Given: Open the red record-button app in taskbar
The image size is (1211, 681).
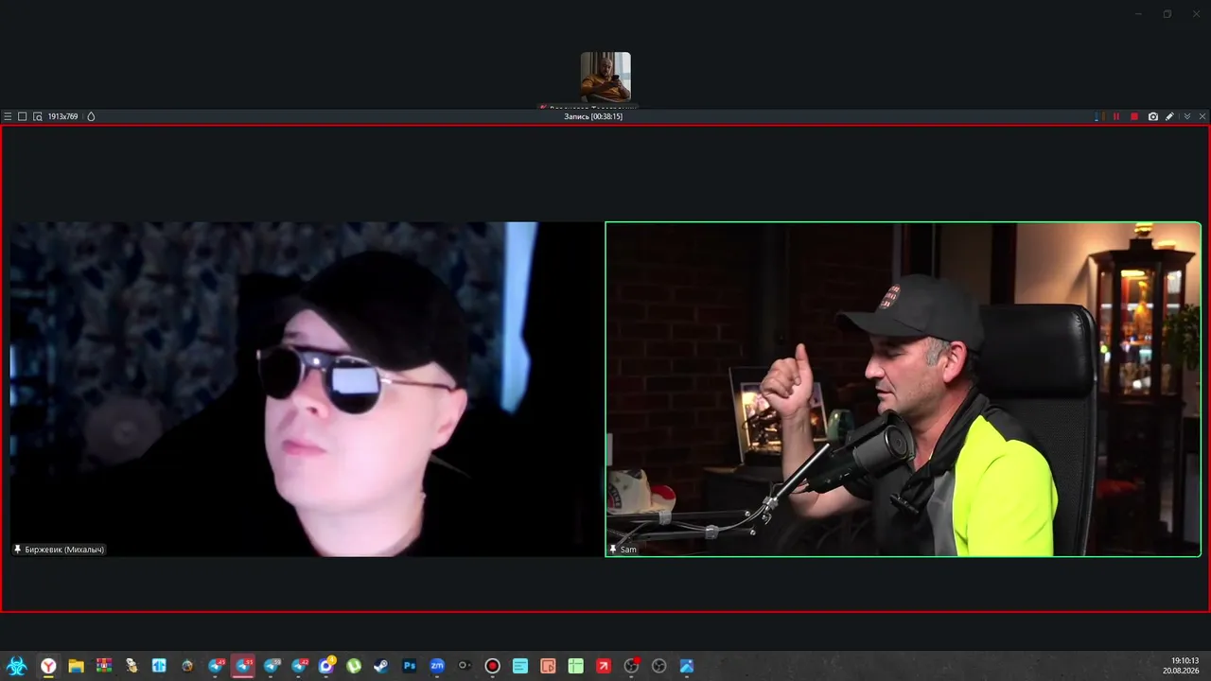Looking at the screenshot, I should click(x=492, y=666).
